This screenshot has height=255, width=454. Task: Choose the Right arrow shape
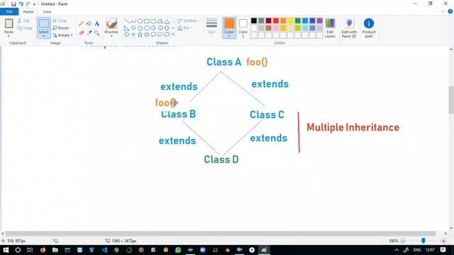(x=153, y=28)
